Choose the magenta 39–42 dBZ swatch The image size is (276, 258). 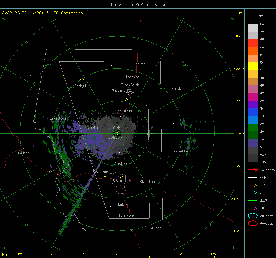(253, 97)
